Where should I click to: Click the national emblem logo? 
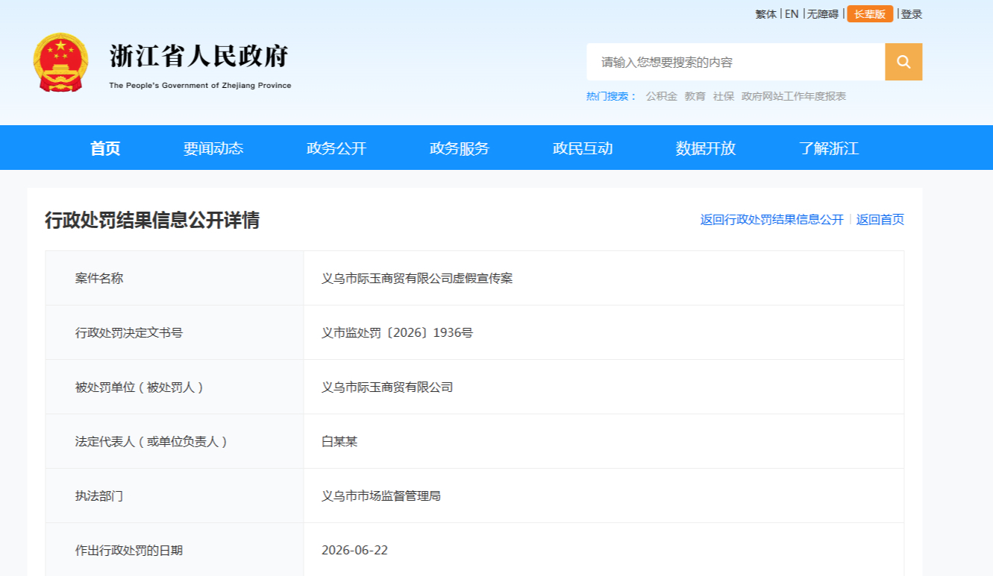click(x=60, y=63)
